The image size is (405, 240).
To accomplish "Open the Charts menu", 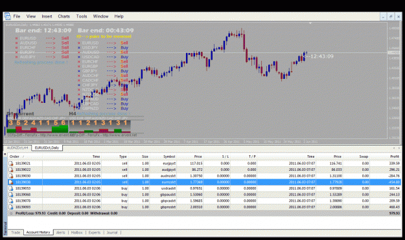I will click(x=64, y=16).
